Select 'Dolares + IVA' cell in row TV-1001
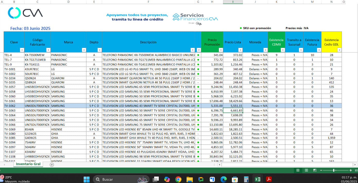This screenshot has height=183, width=358. tap(255, 69)
